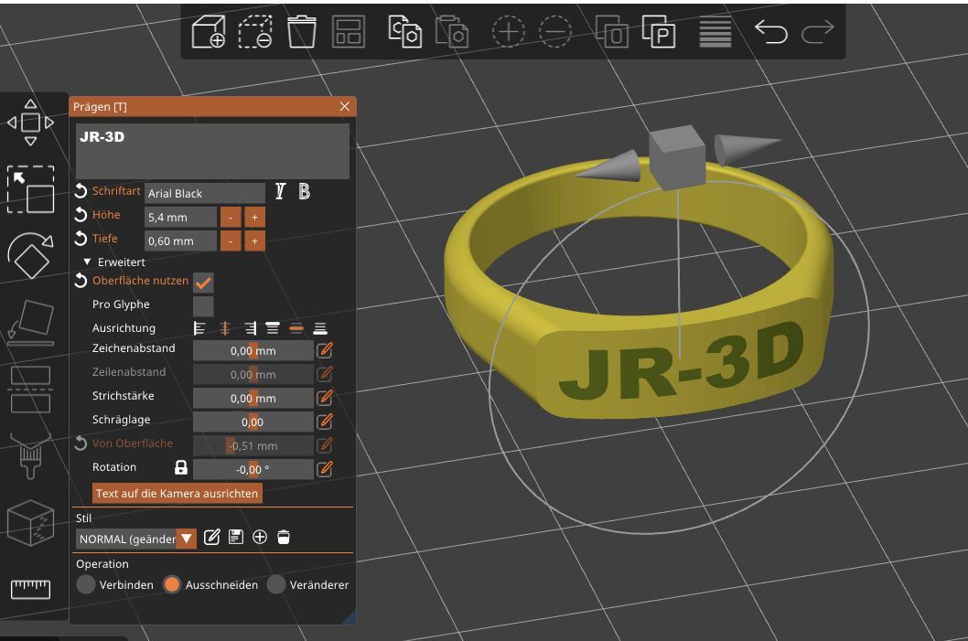Increase Tiefe with the plus button

point(254,240)
